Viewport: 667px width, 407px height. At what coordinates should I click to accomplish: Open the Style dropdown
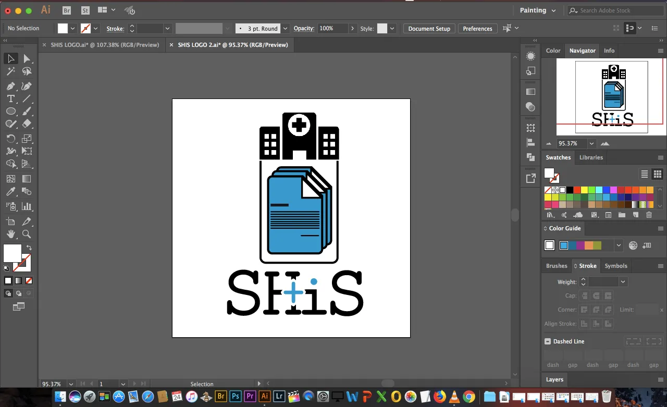(x=392, y=29)
